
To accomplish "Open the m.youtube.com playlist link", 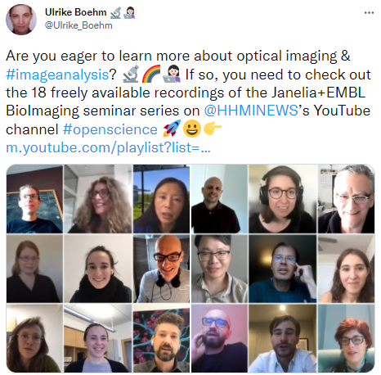I will [x=108, y=147].
